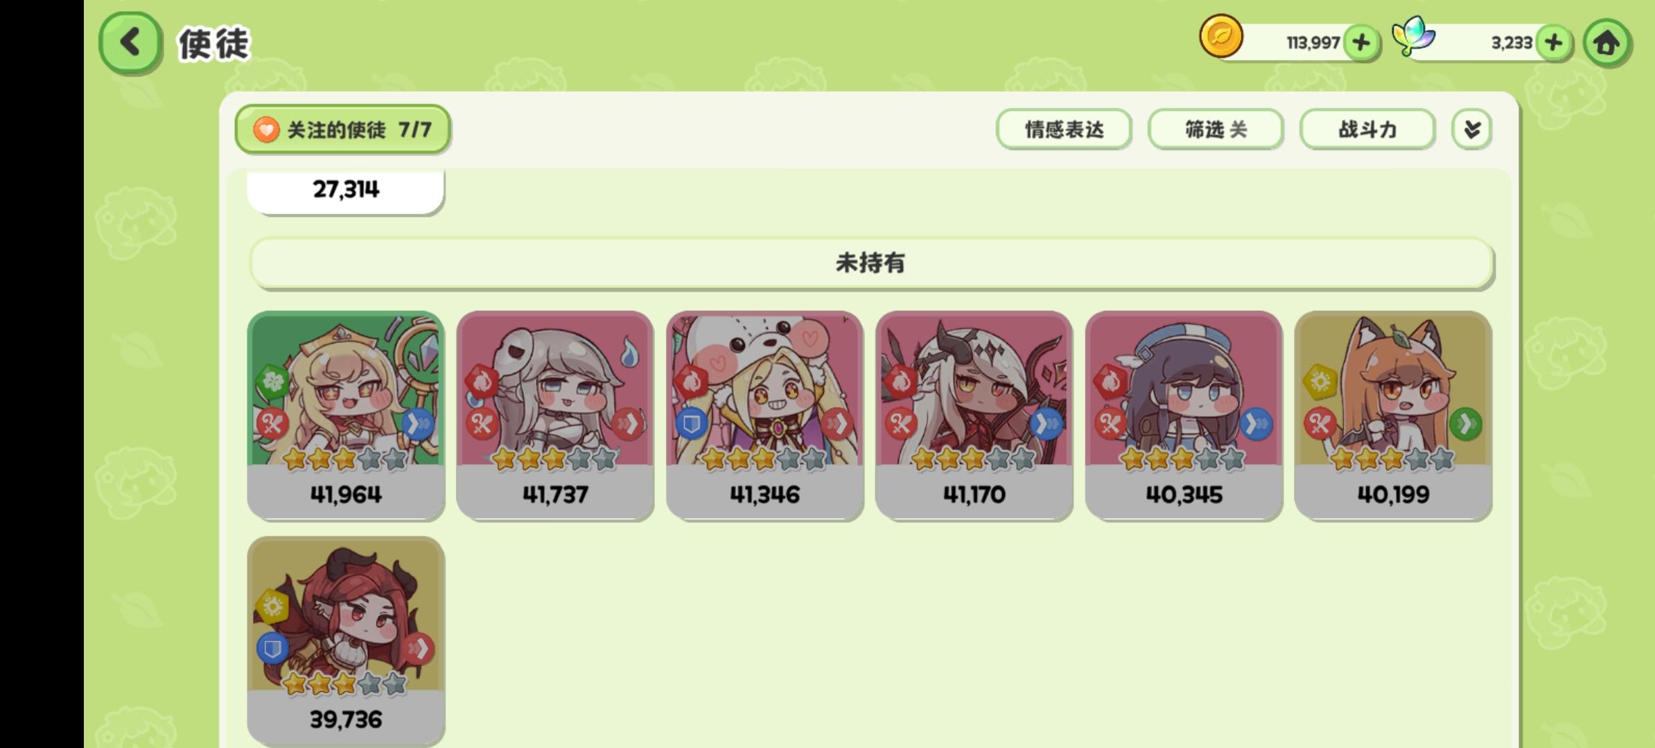Add butterfly crystals with plus button
The height and width of the screenshot is (748, 1655).
pyautogui.click(x=1553, y=43)
